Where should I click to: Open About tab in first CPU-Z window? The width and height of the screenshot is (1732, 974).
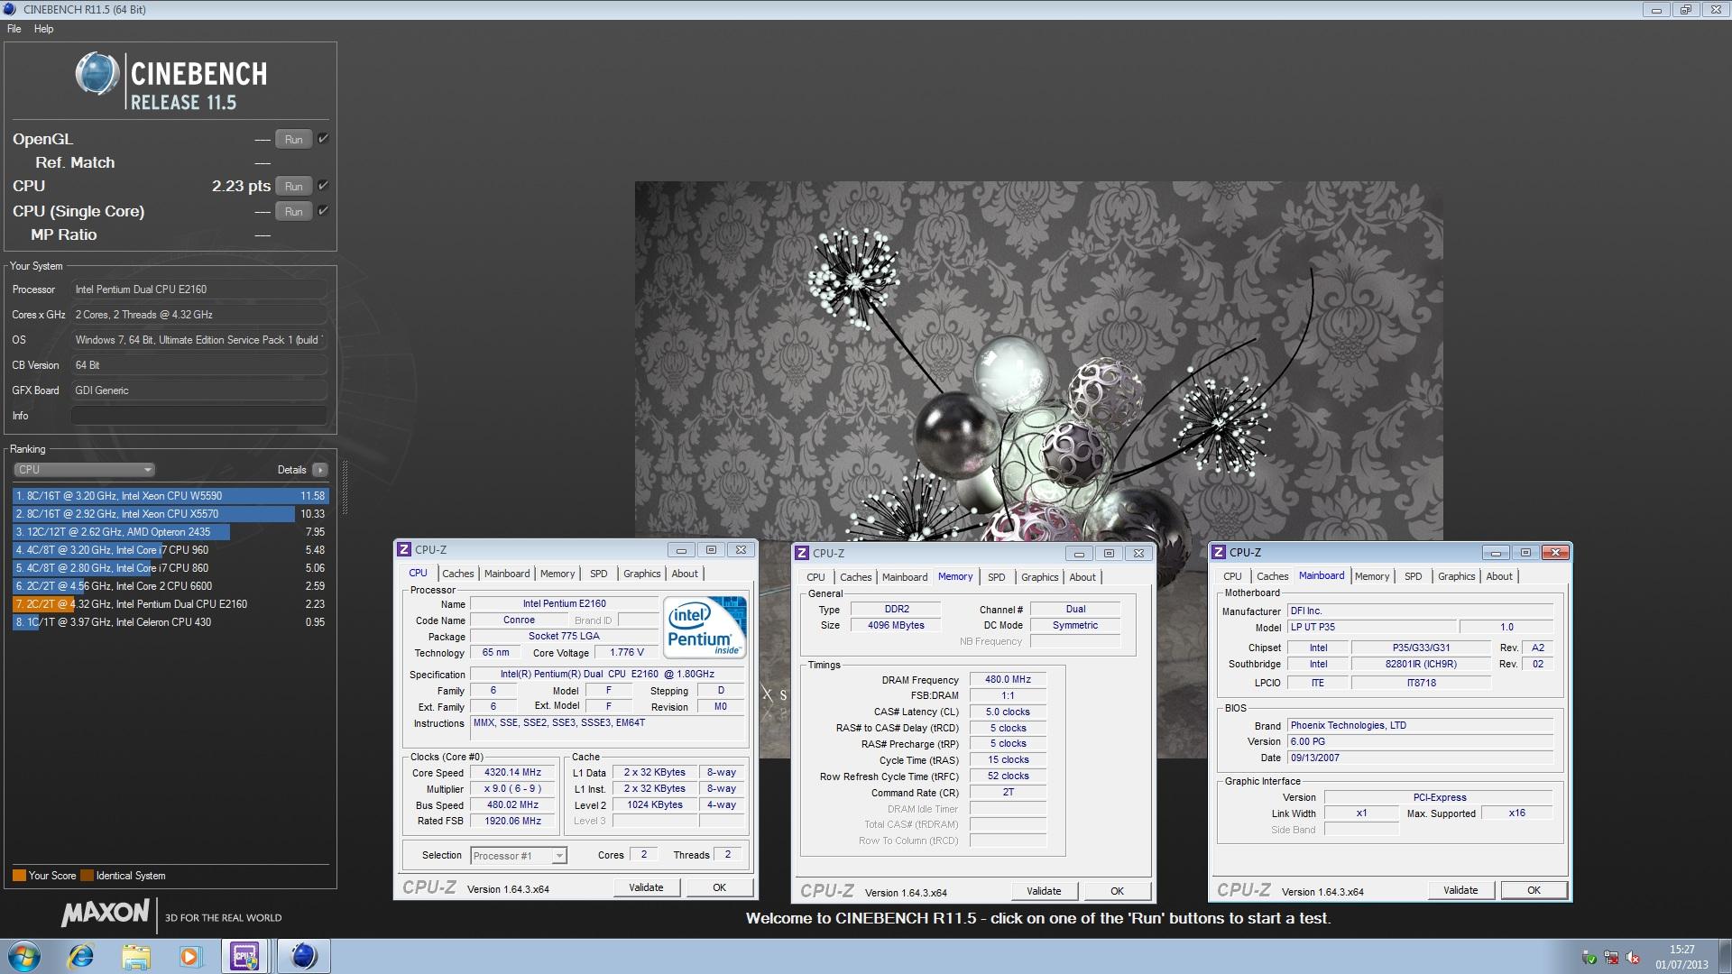click(x=685, y=574)
